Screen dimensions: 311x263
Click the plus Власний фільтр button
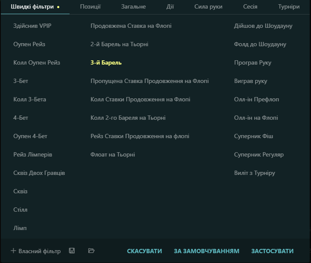point(36,251)
